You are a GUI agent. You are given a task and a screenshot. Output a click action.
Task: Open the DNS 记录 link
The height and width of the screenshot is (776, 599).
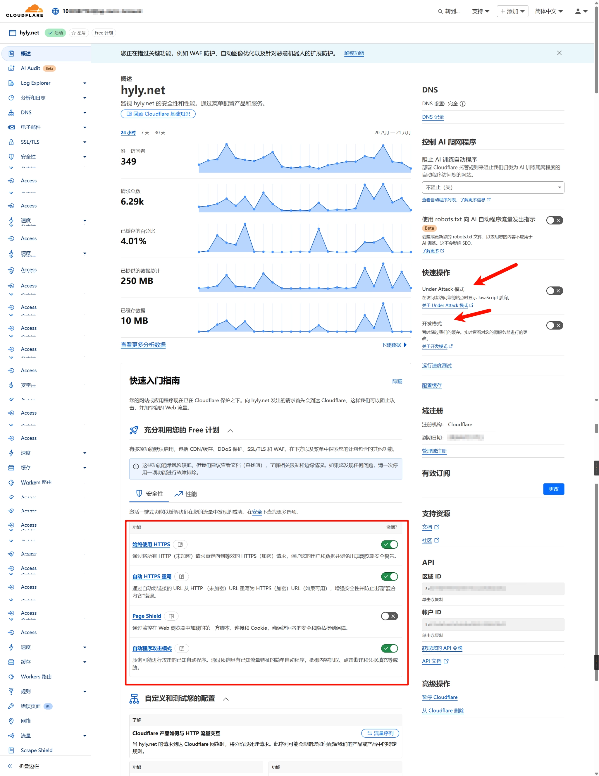click(433, 117)
